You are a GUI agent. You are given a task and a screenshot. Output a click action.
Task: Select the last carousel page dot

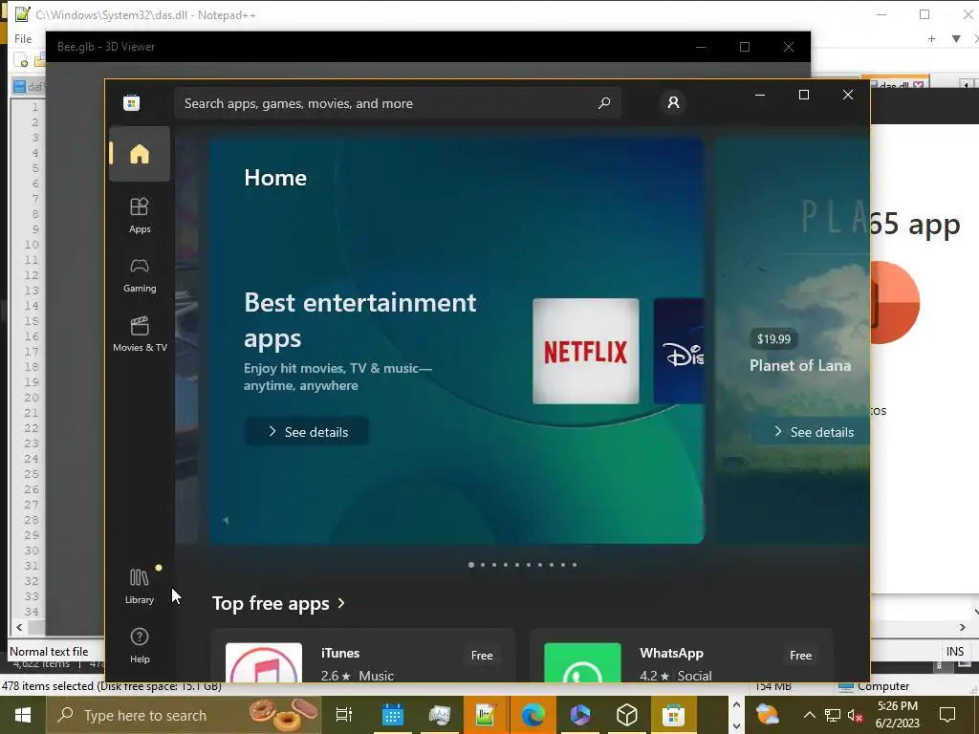[575, 565]
